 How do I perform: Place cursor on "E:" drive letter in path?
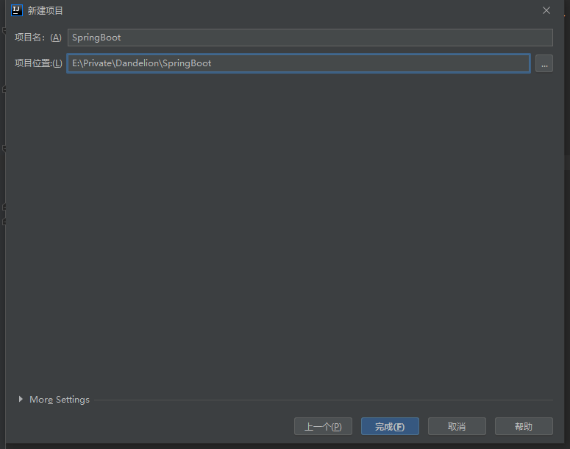pyautogui.click(x=75, y=64)
